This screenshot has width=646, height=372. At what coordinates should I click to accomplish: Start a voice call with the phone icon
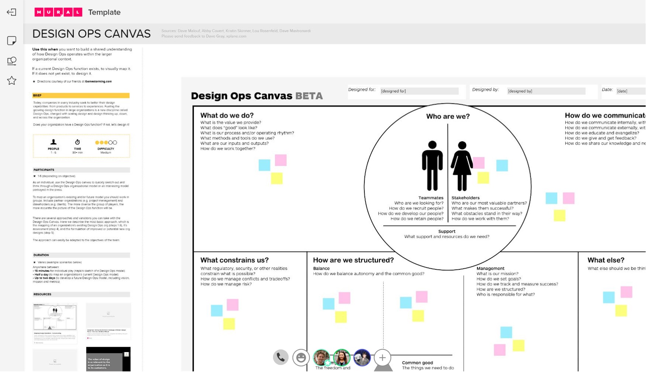[281, 357]
